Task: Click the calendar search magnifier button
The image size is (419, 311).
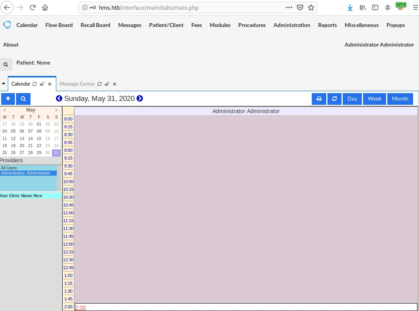Action: pos(23,99)
